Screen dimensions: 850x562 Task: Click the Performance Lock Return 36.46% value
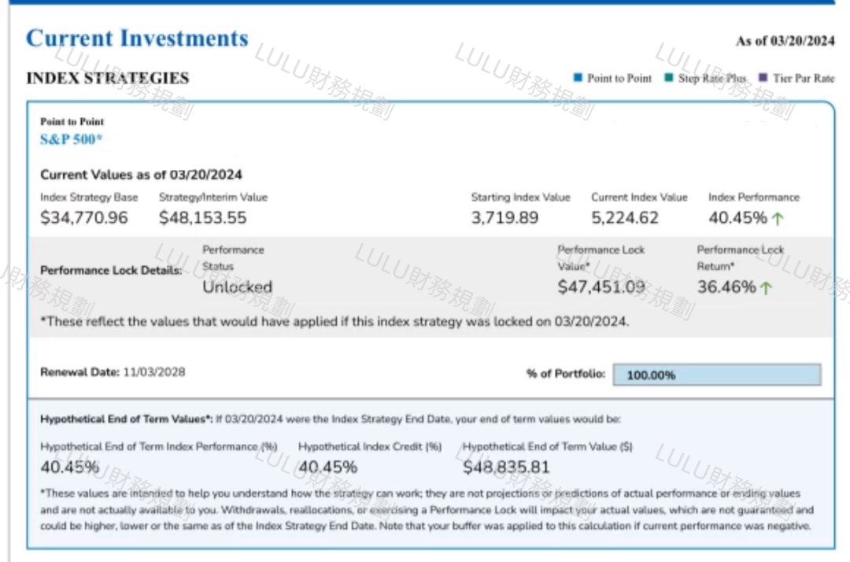coord(726,287)
